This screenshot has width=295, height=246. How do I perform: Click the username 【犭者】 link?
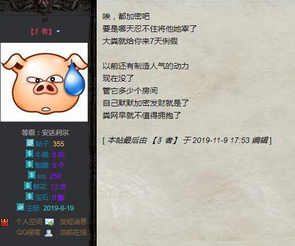pos(41,32)
